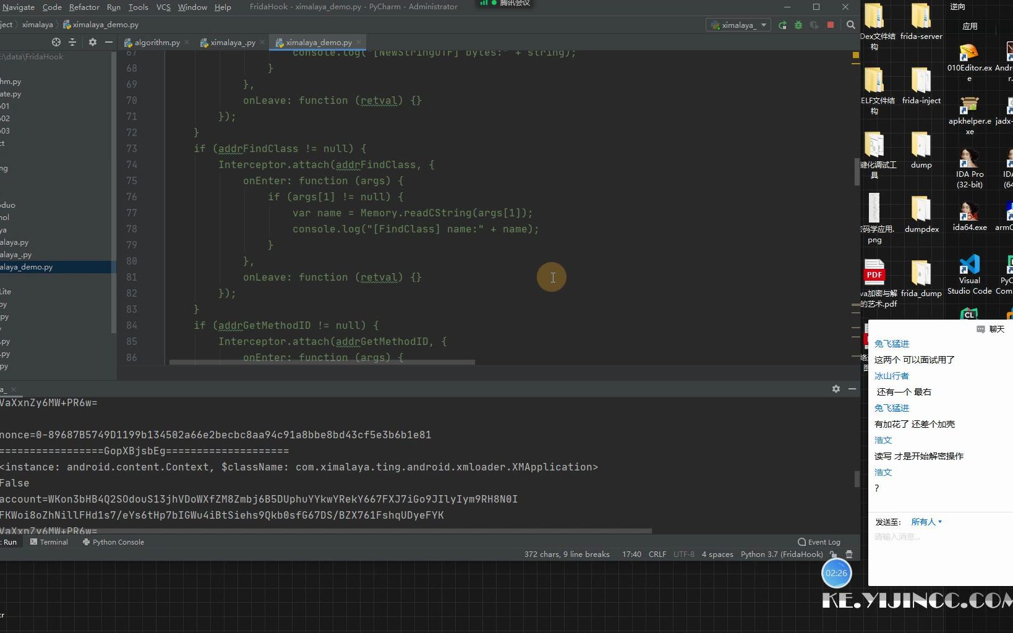
Task: Open the Navigate menu
Action: [18, 7]
